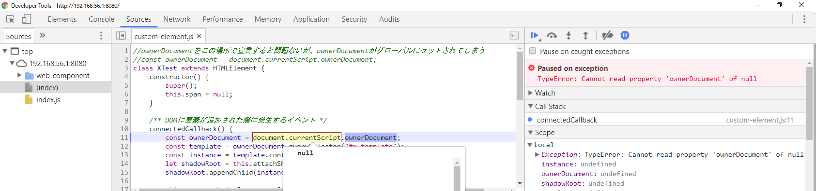Select the shadowRoot: undefined scope variable
Screen dimensions: 816x191
click(x=583, y=183)
